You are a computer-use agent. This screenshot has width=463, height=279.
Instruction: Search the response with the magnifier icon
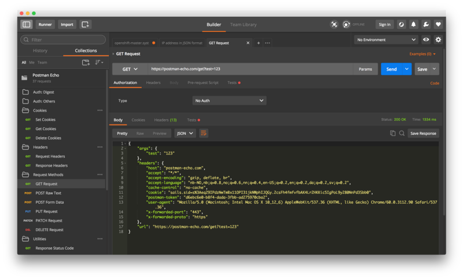tap(402, 134)
